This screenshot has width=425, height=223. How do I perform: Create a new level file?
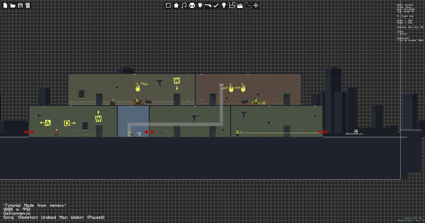coord(5,5)
